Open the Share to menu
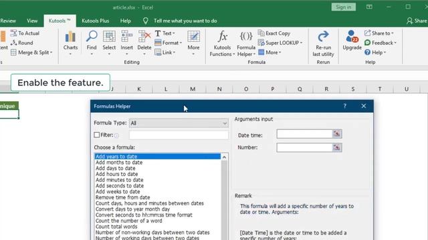428x240 pixels. [x=379, y=33]
